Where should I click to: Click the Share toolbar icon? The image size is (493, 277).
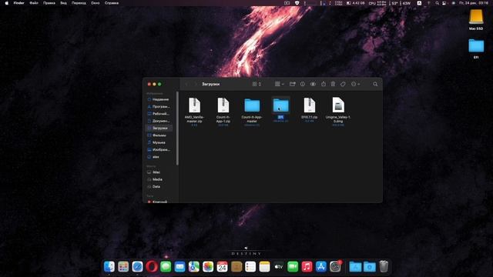[x=324, y=84]
